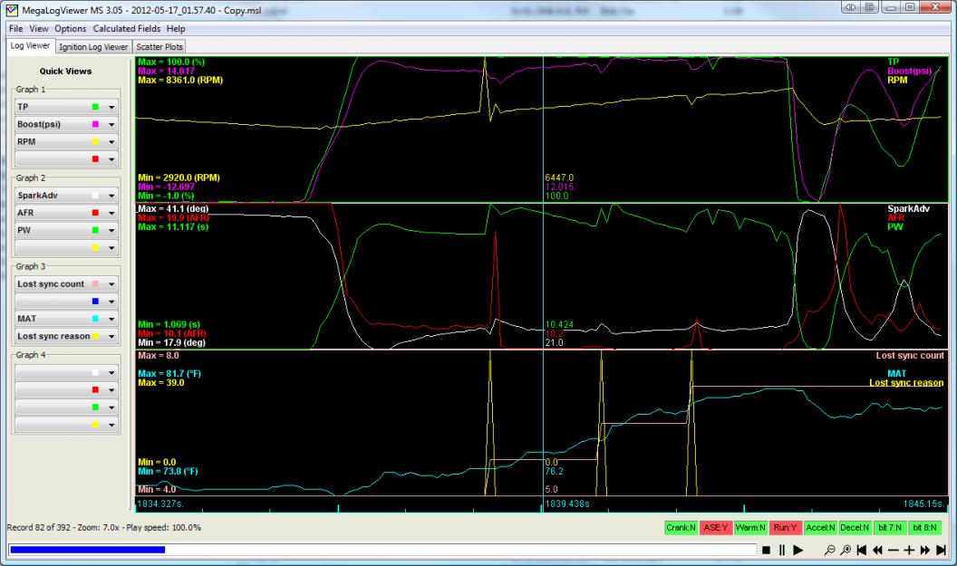
Task: Start log playback with play button
Action: pos(798,550)
